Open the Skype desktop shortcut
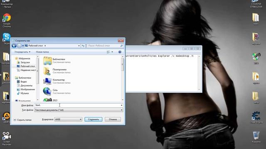The image size is (266, 149). pos(7,38)
